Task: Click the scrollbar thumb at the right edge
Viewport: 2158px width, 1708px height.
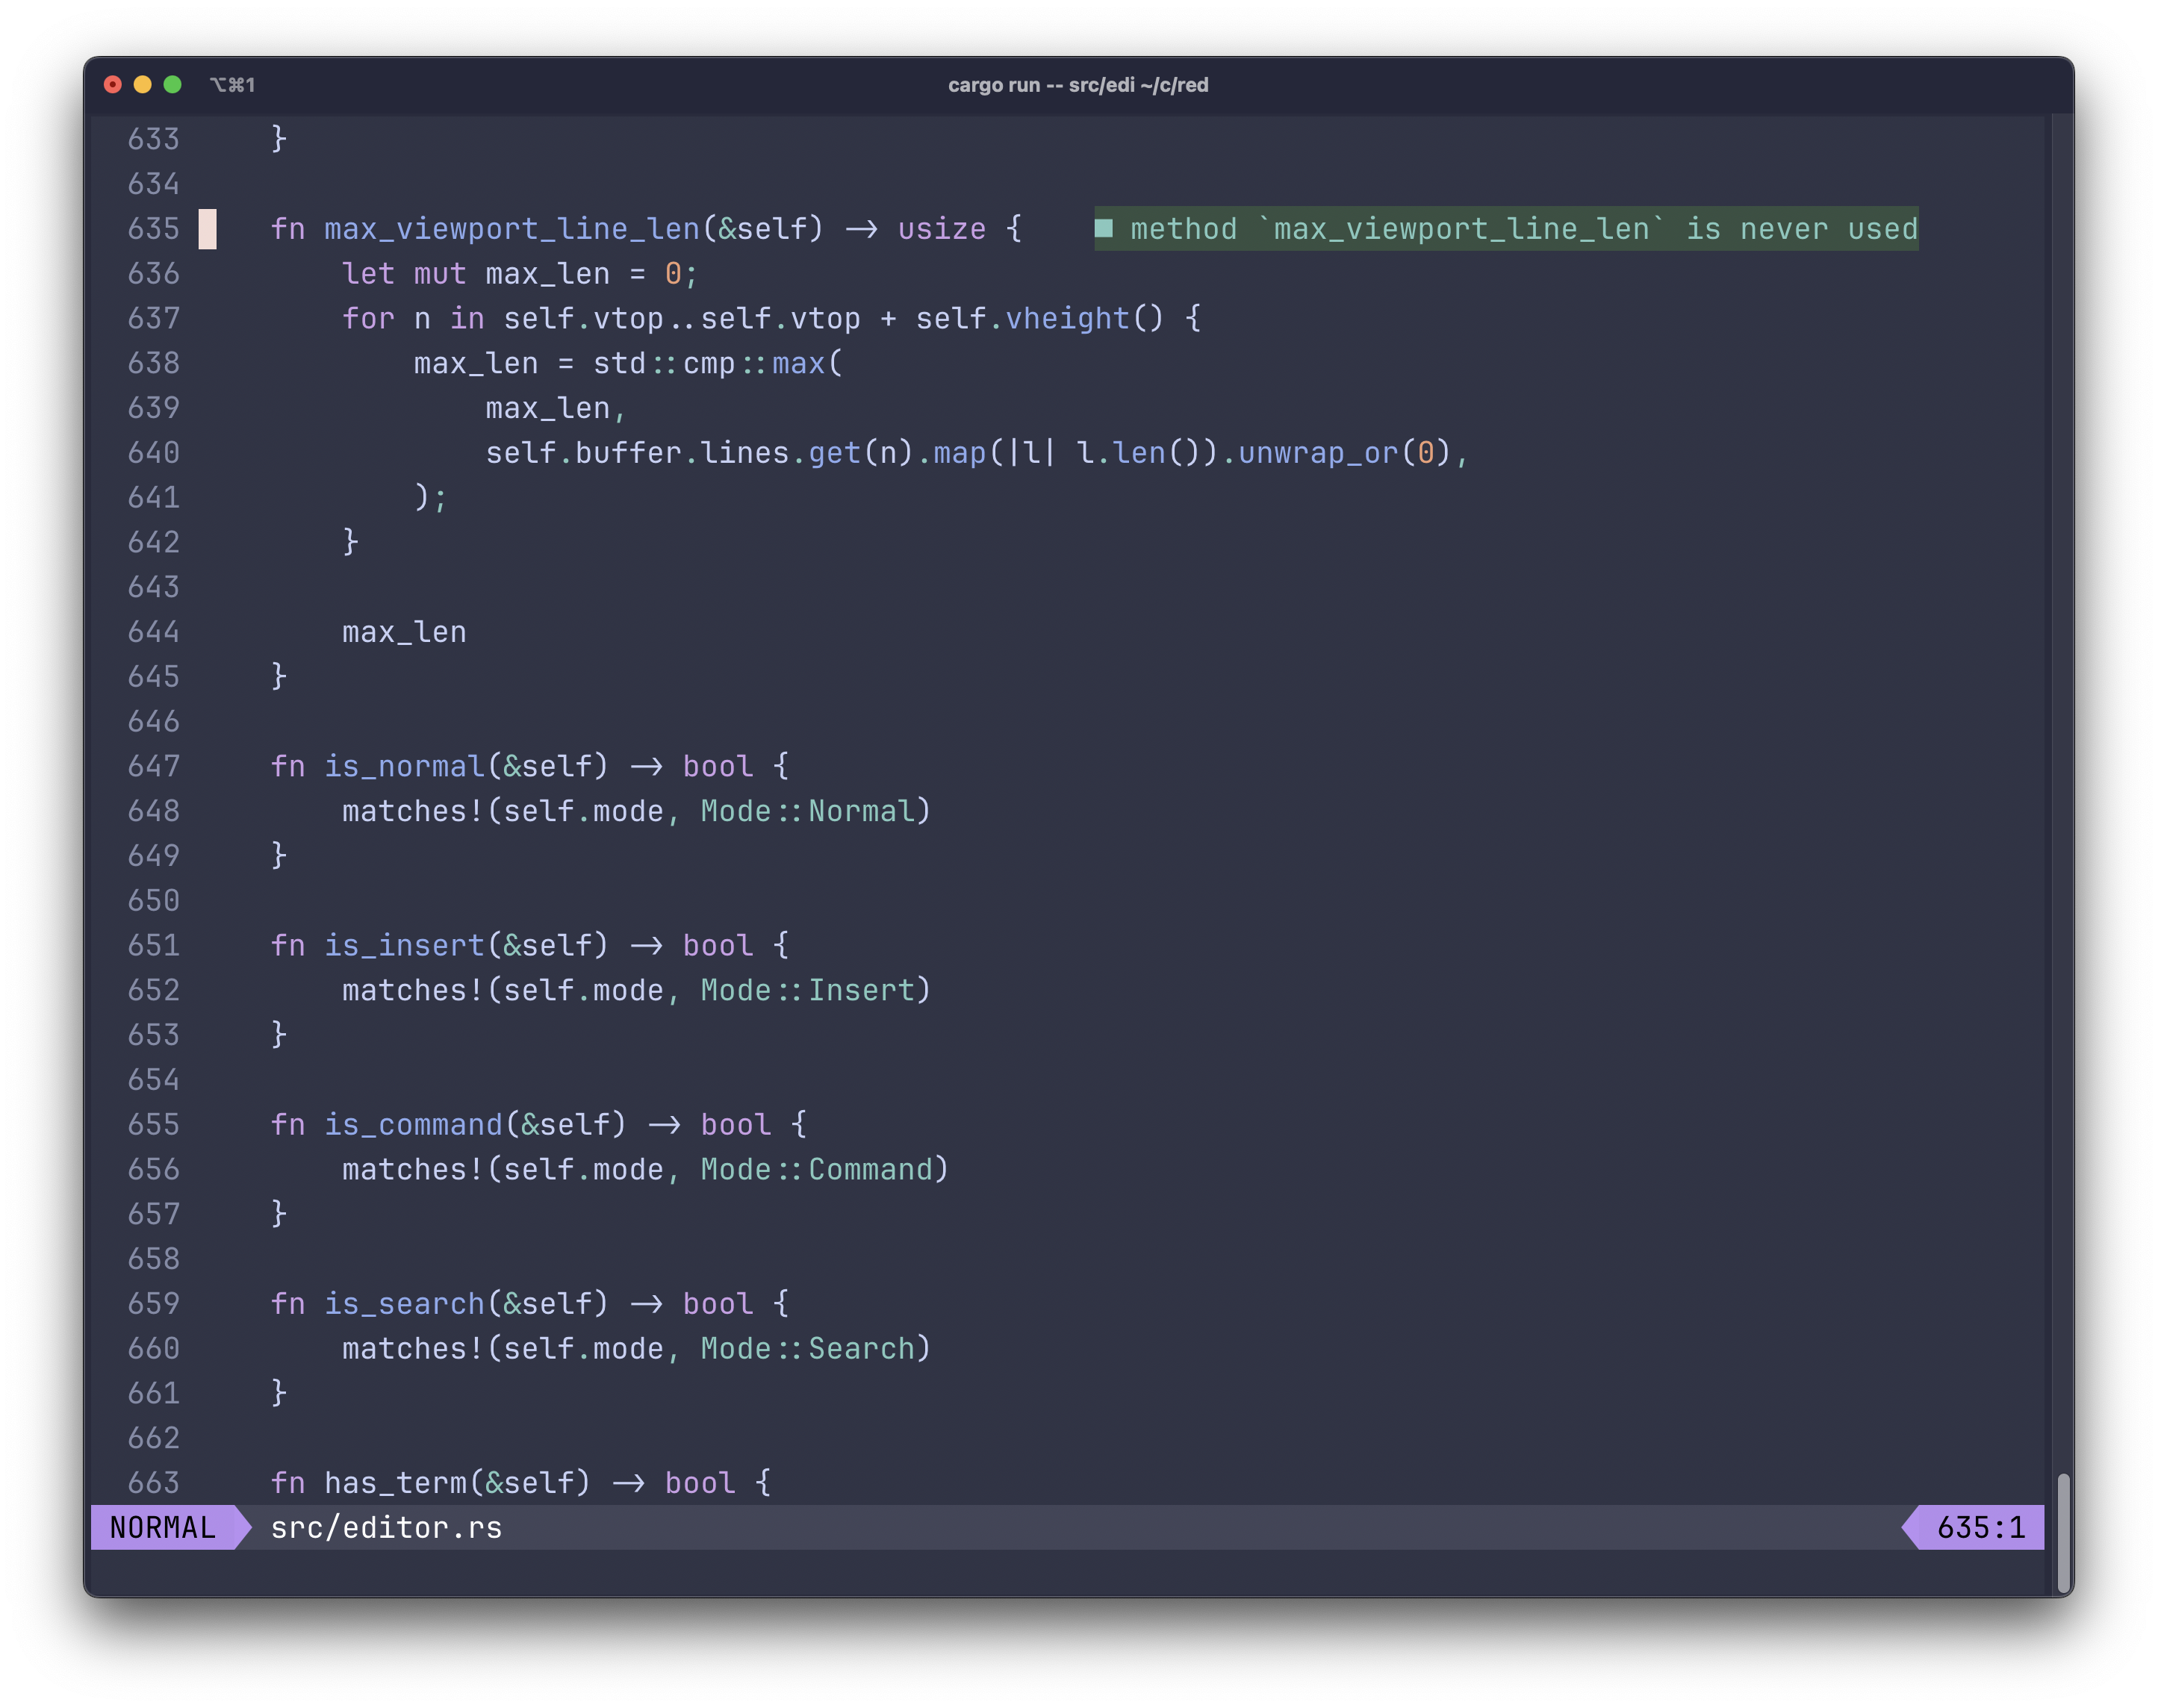Action: [x=2063, y=1532]
